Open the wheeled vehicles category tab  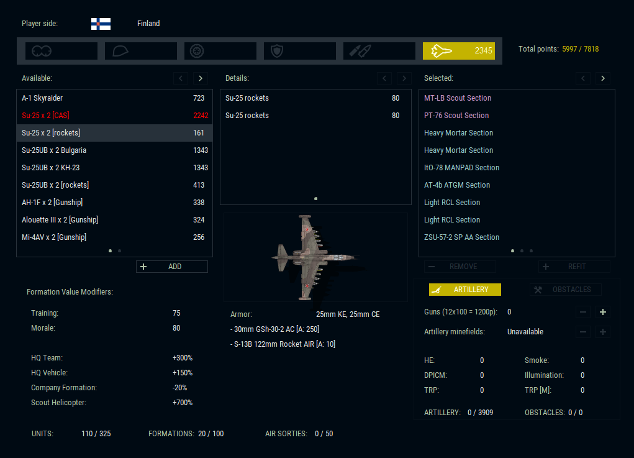pos(220,51)
